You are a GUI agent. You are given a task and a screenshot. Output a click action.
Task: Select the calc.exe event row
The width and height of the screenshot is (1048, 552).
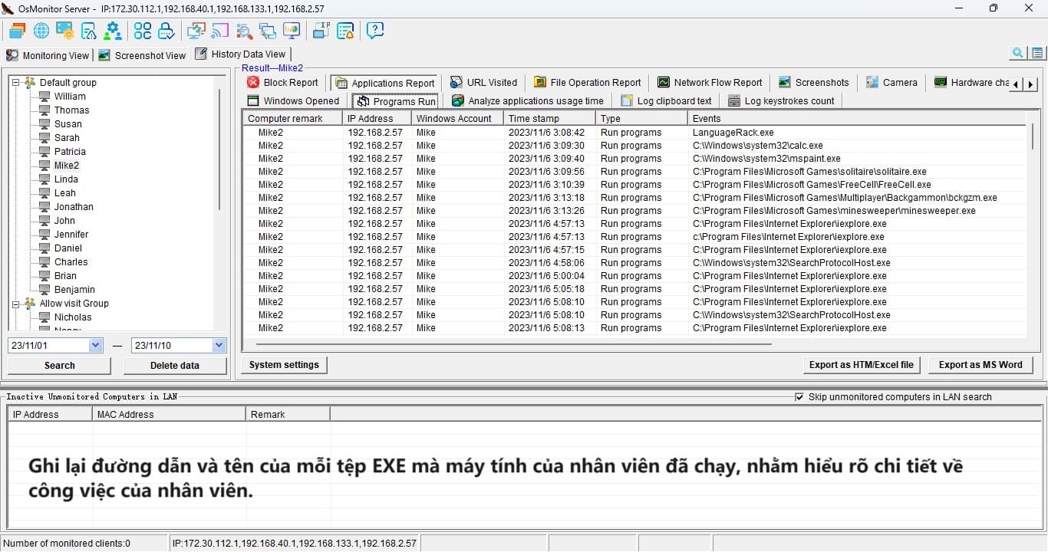coord(634,146)
